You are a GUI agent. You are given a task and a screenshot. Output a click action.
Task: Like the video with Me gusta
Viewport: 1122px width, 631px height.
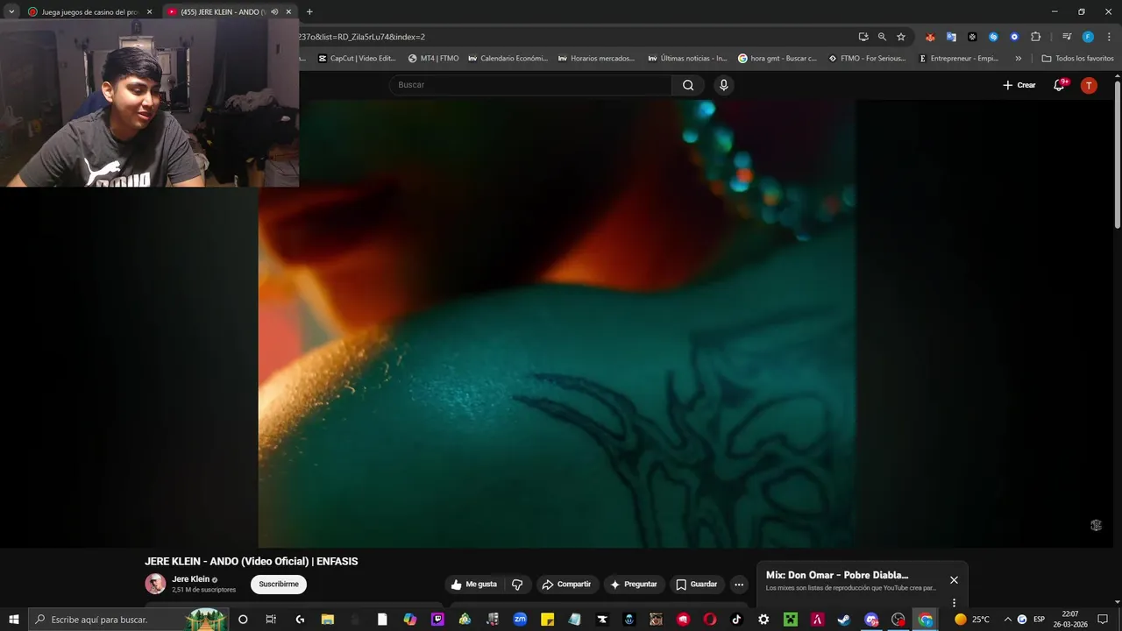[473, 585]
